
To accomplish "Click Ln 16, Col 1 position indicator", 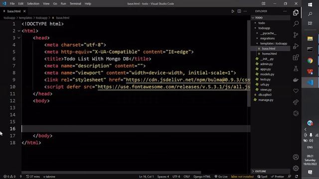I will pyautogui.click(x=146, y=177).
